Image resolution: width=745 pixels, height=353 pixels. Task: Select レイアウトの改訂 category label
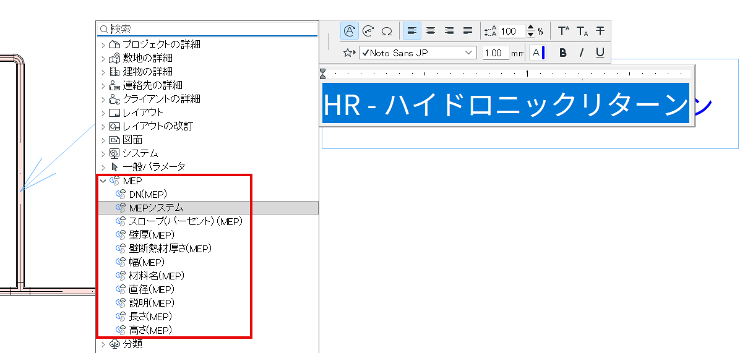pyautogui.click(x=158, y=126)
